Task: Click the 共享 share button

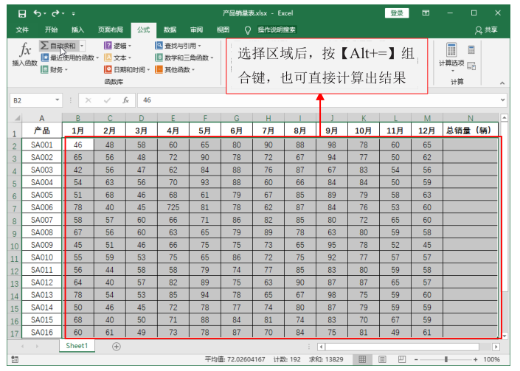Action: coord(486,30)
